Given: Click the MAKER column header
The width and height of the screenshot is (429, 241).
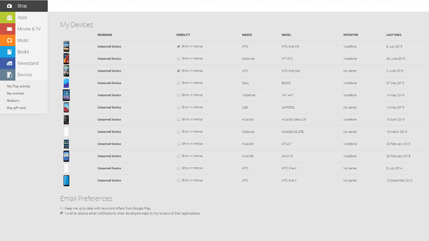Looking at the screenshot, I should [x=247, y=35].
